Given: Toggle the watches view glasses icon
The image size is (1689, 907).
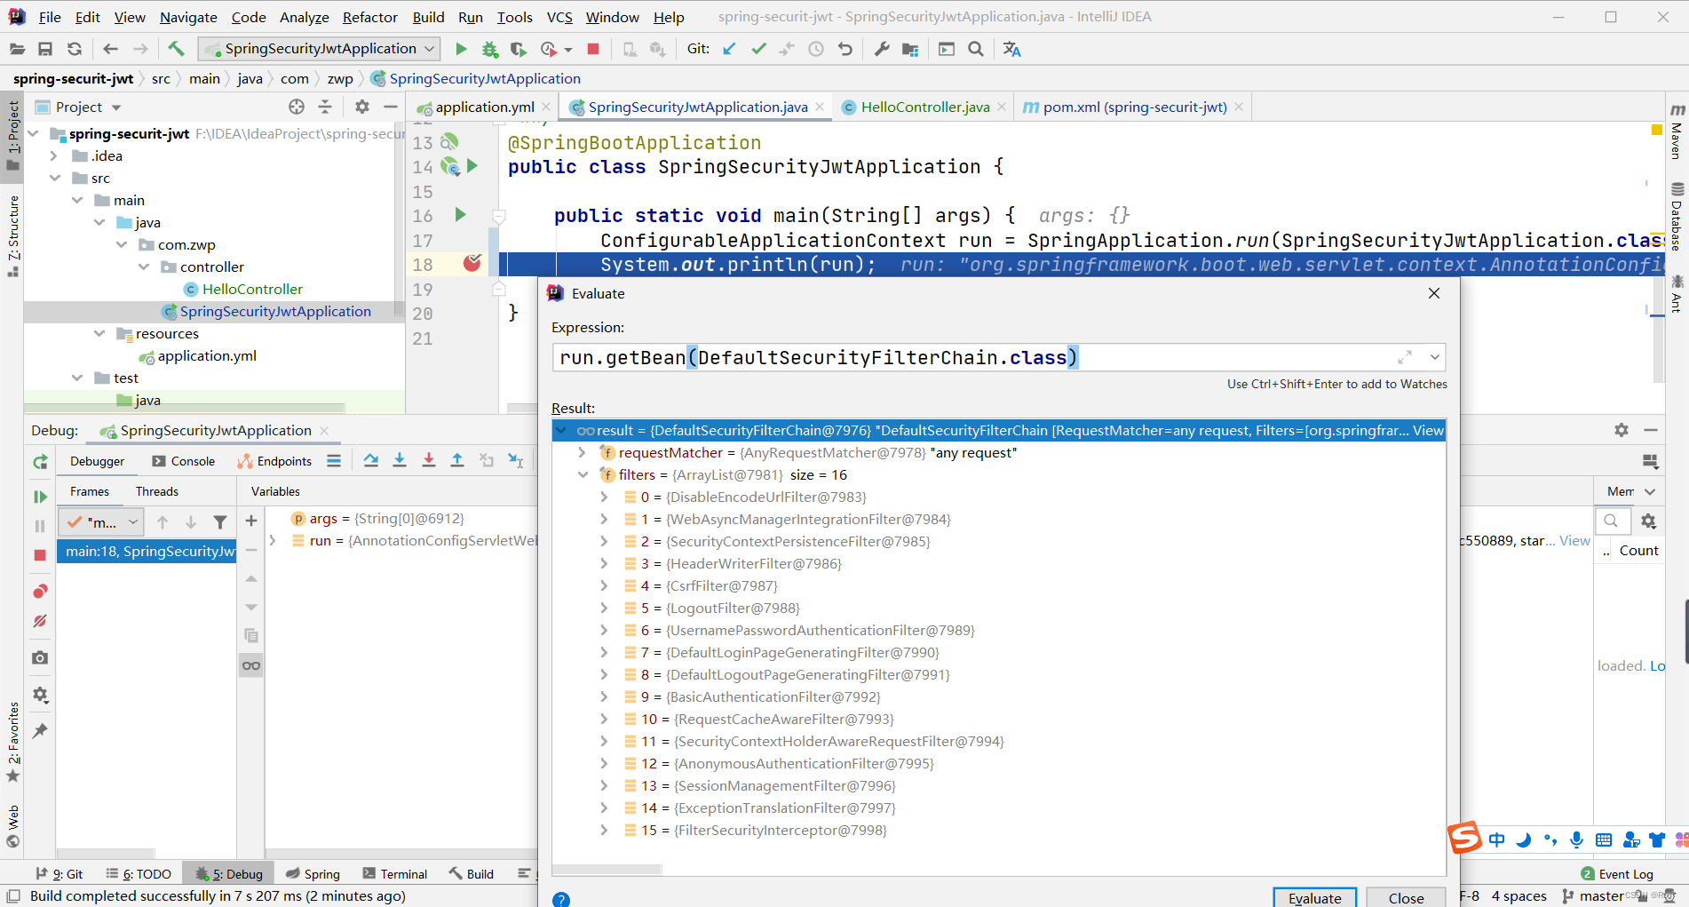Looking at the screenshot, I should coord(251,665).
